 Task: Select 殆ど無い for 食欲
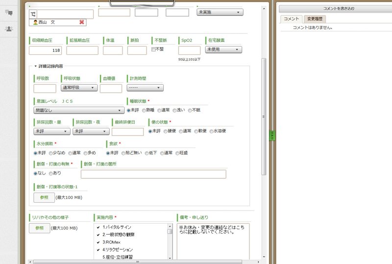pos(123,153)
